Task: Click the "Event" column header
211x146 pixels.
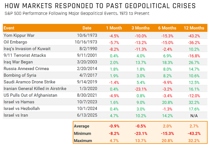Action: [x=9, y=28]
